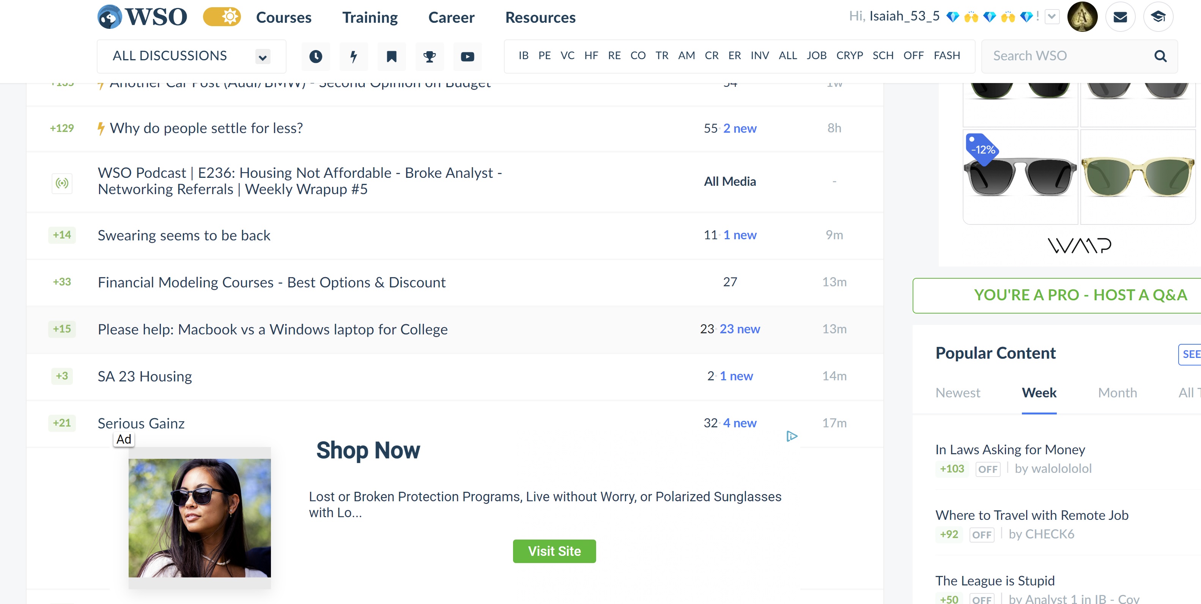The width and height of the screenshot is (1201, 604).
Task: Open the messages envelope icon
Action: click(x=1120, y=17)
